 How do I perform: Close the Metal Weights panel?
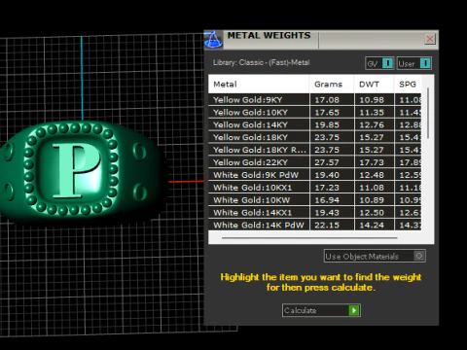tap(430, 39)
